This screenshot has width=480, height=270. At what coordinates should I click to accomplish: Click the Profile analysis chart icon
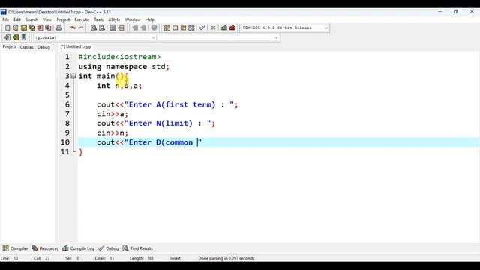pos(224,28)
